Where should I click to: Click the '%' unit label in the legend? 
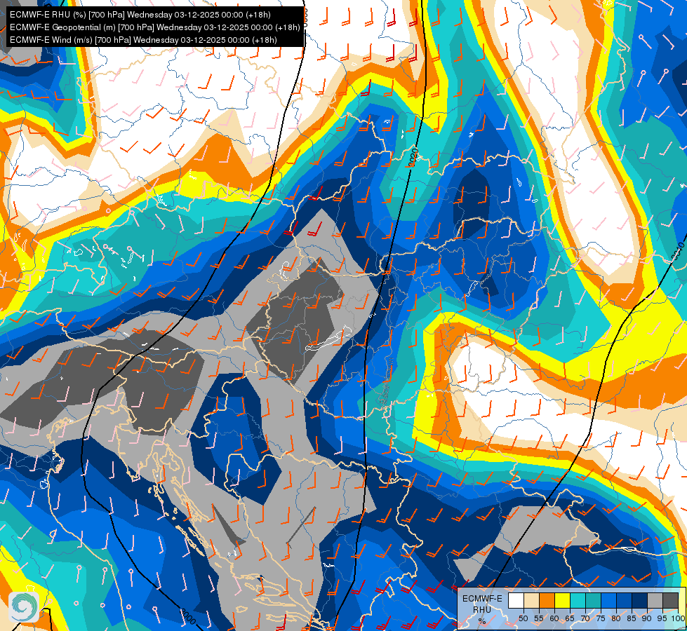pyautogui.click(x=482, y=621)
